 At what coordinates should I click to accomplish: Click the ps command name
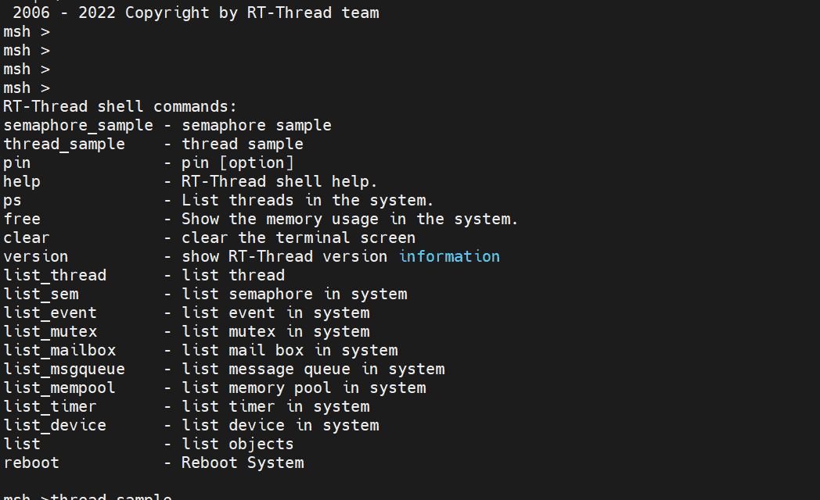(x=13, y=200)
